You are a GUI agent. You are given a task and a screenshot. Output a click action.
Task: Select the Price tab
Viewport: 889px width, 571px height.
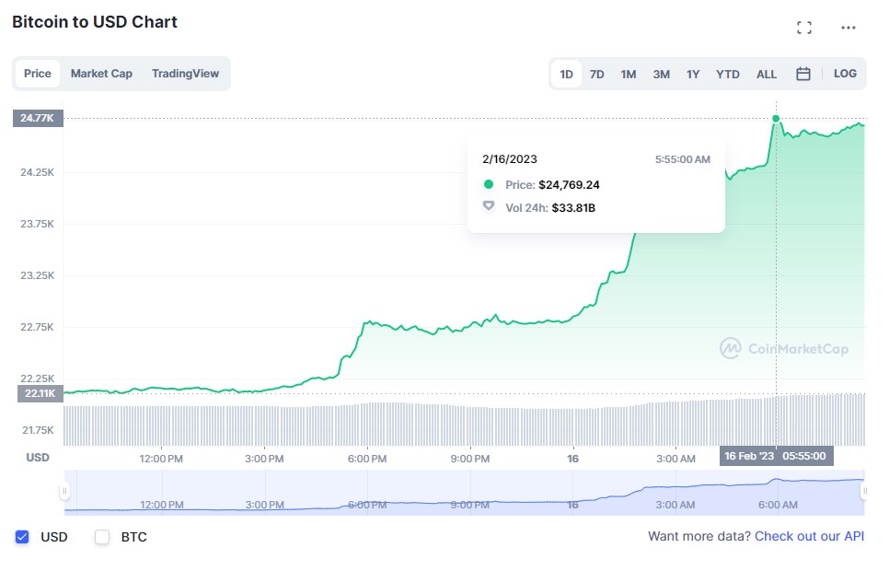coord(38,74)
